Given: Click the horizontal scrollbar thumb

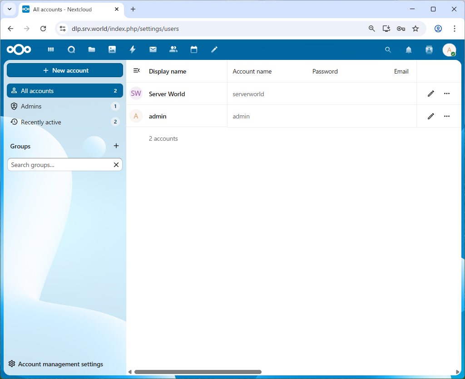Looking at the screenshot, I should [x=198, y=372].
